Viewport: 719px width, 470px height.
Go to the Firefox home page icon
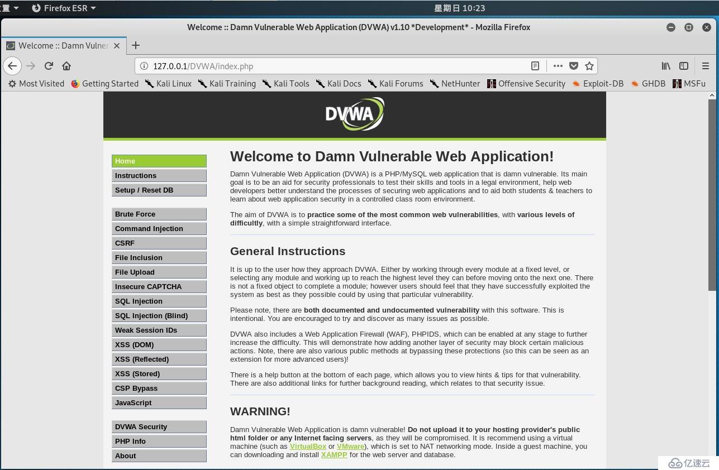tap(66, 66)
